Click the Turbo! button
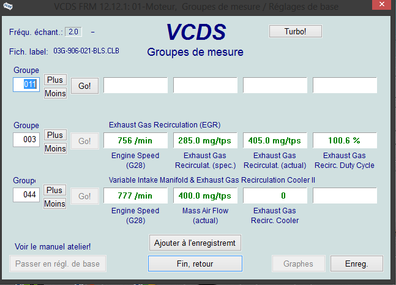The image size is (396, 285). point(296,31)
